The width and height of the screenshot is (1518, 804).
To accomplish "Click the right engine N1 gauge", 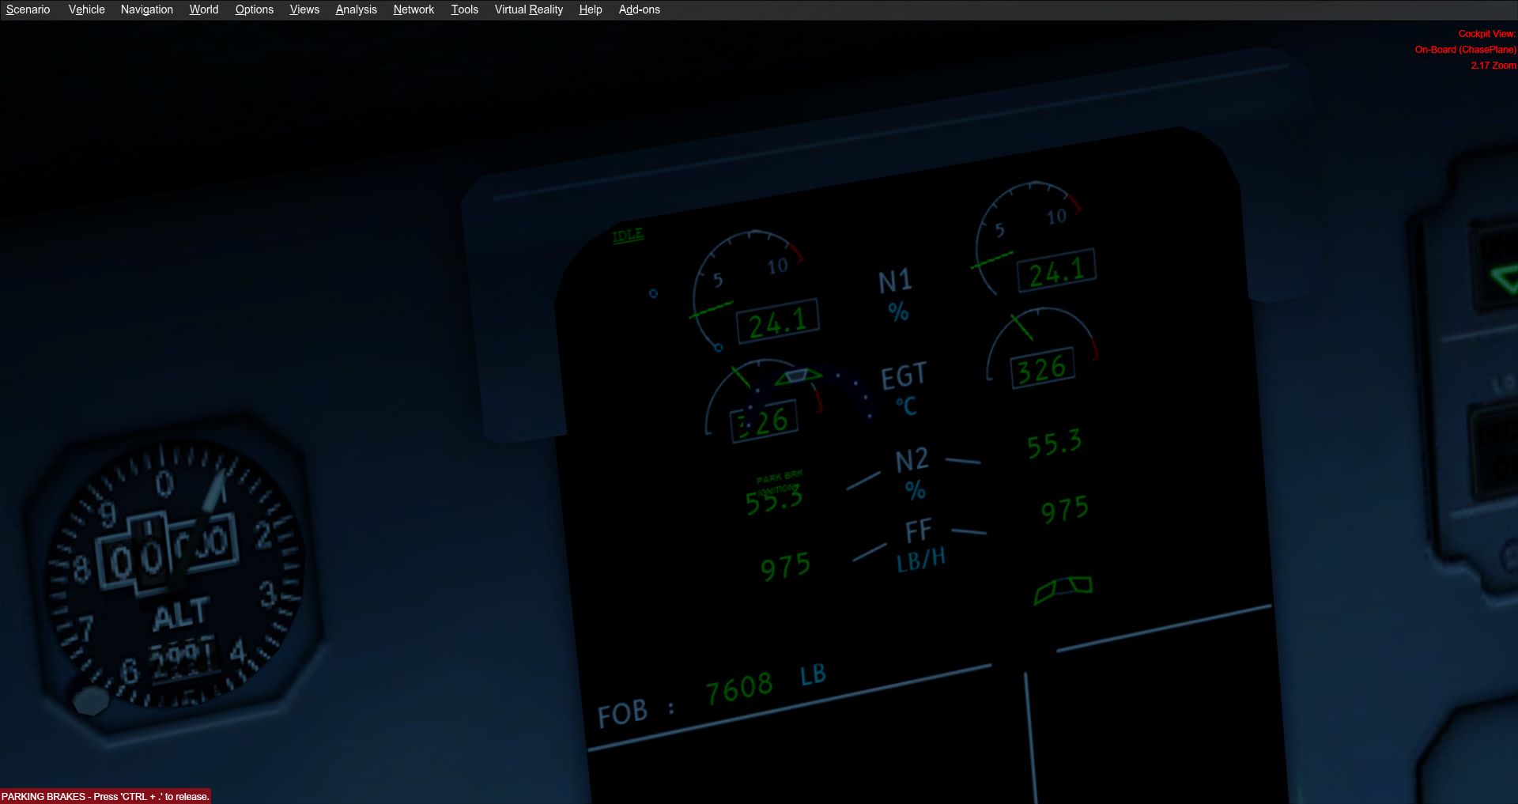I will coord(1032,241).
